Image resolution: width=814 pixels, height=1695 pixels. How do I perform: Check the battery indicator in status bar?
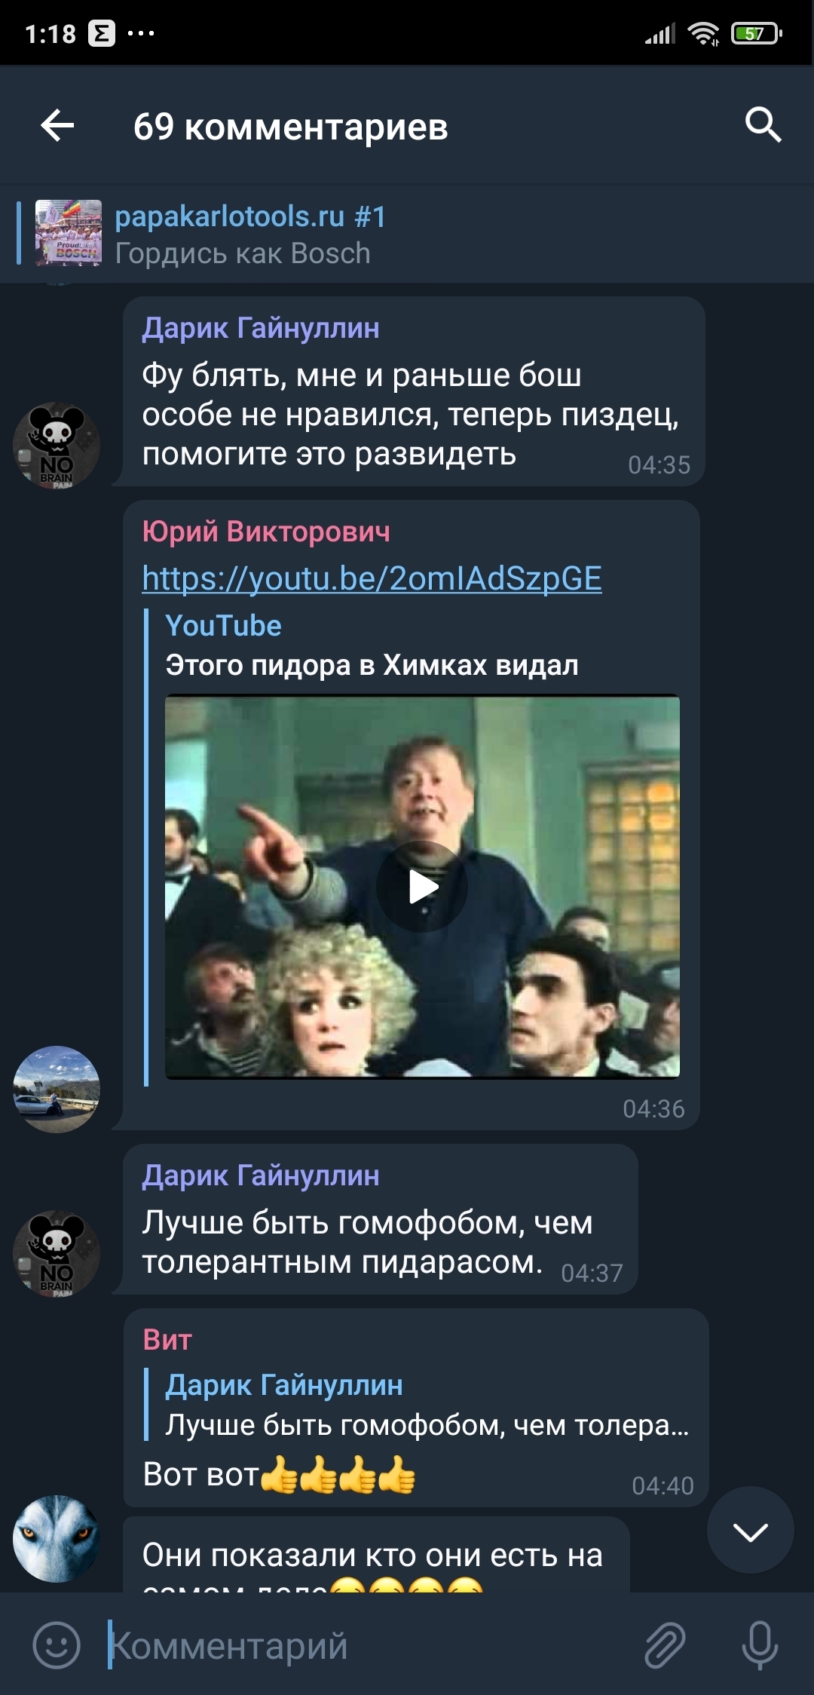[x=756, y=33]
